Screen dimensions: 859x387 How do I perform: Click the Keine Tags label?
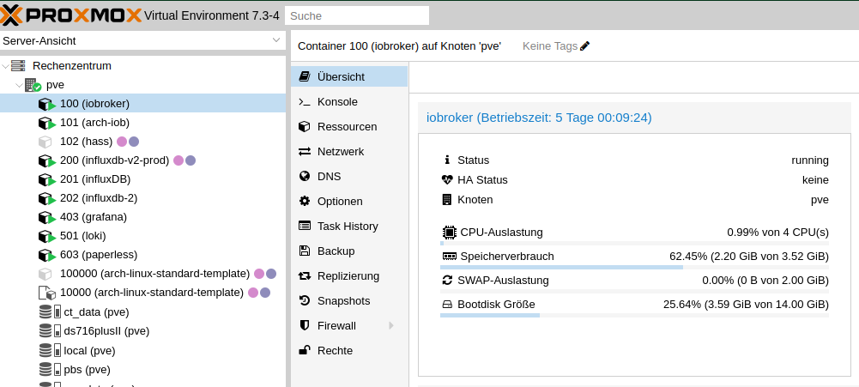pos(550,46)
